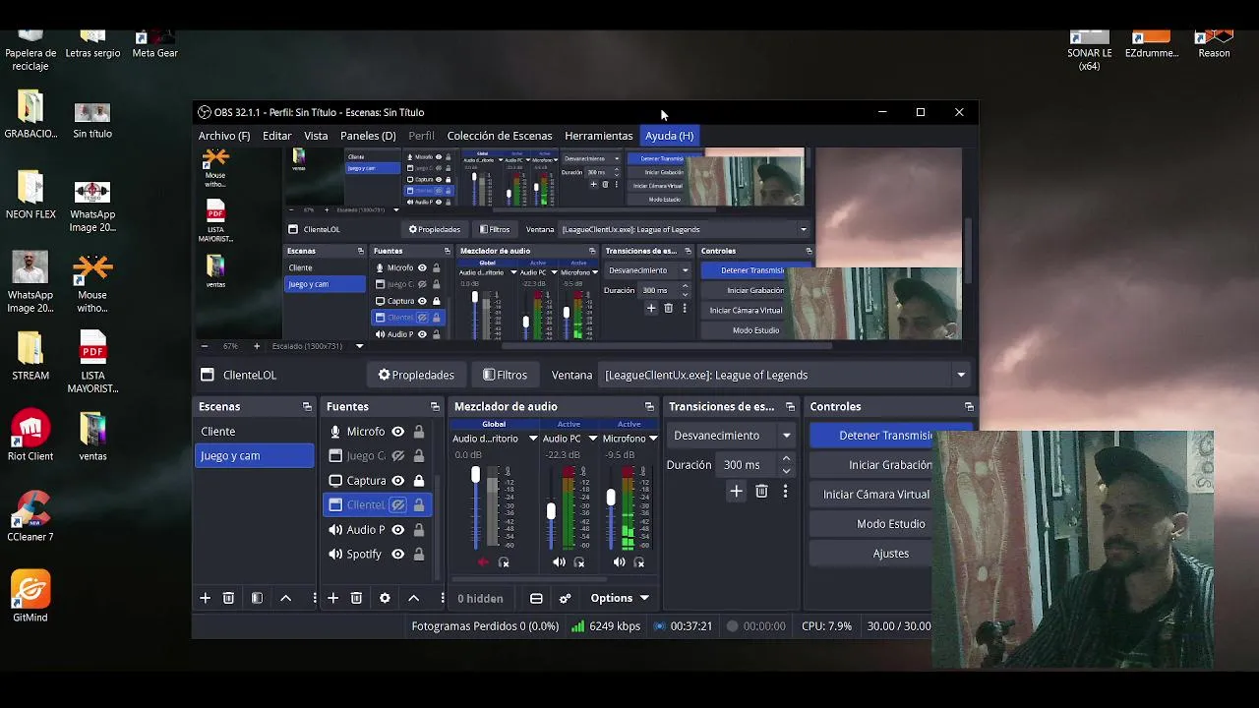Delete transition with trash icon under Duración

coord(762,492)
